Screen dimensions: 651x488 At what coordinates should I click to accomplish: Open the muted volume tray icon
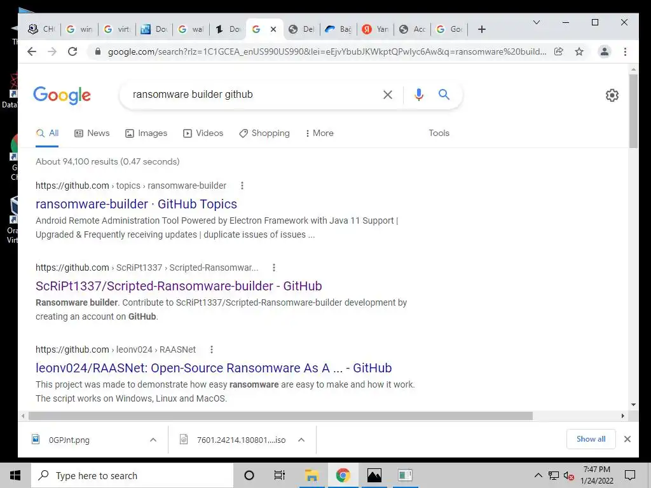point(569,475)
